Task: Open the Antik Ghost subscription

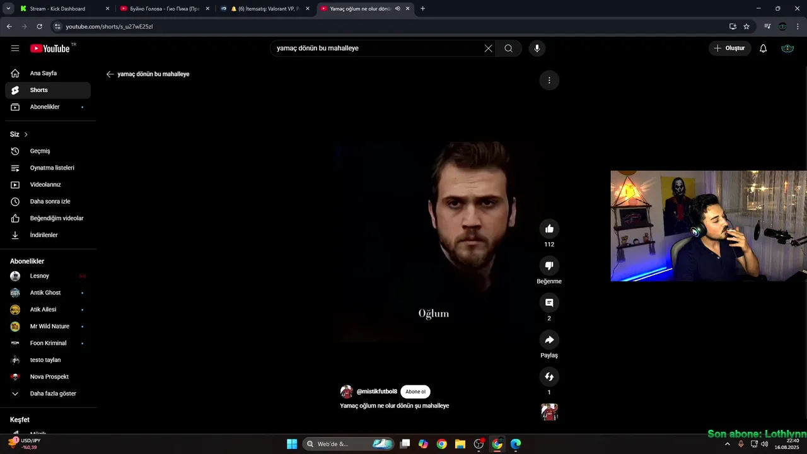Action: (48, 293)
